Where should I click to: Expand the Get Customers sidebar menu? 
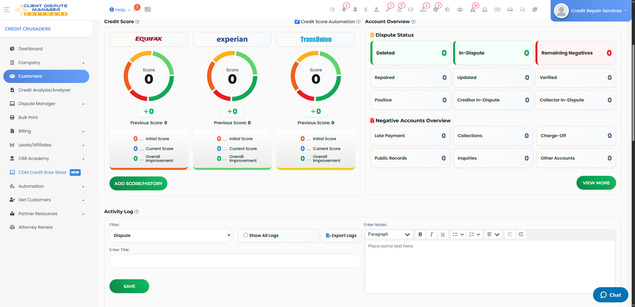coord(46,200)
